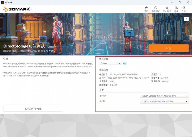Close the 3DMark application window
This screenshot has height=137, width=192.
coord(187,2)
